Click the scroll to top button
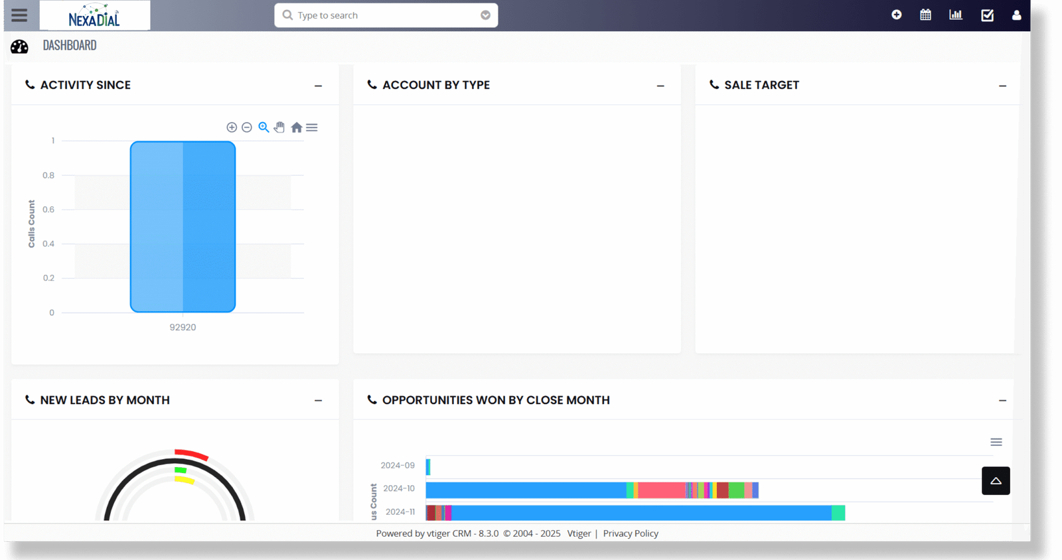Viewport: 1062px width, 560px height. [996, 480]
